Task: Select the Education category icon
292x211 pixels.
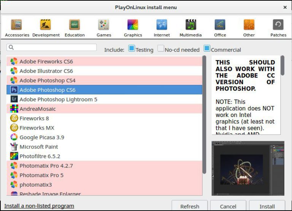Action: pos(75,25)
